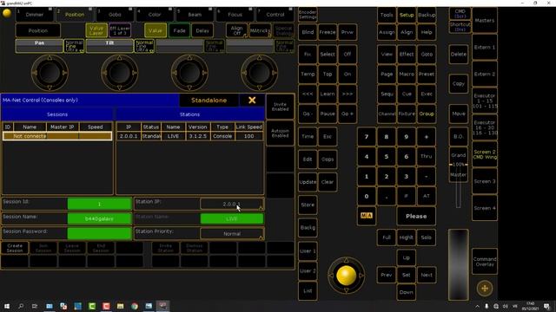Open Chrome from the taskbar
This screenshot has height=312, width=556.
point(135,306)
